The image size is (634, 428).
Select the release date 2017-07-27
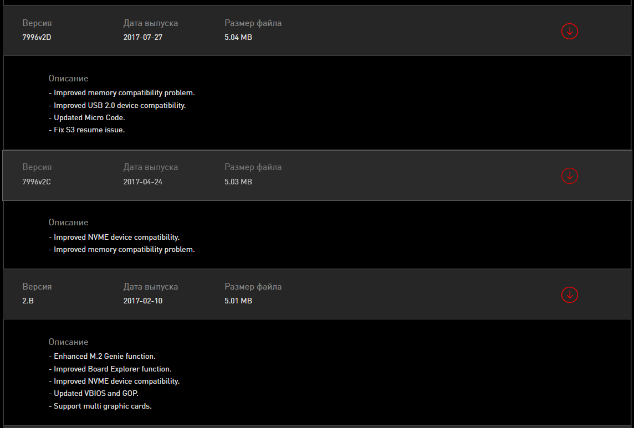143,38
